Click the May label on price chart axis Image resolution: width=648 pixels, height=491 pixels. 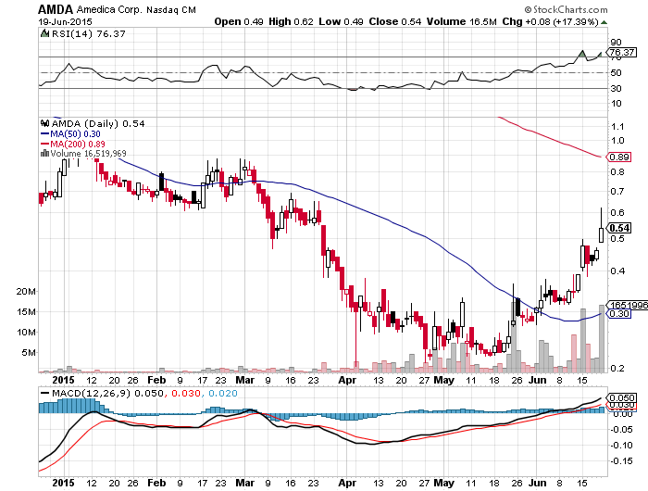pos(443,380)
